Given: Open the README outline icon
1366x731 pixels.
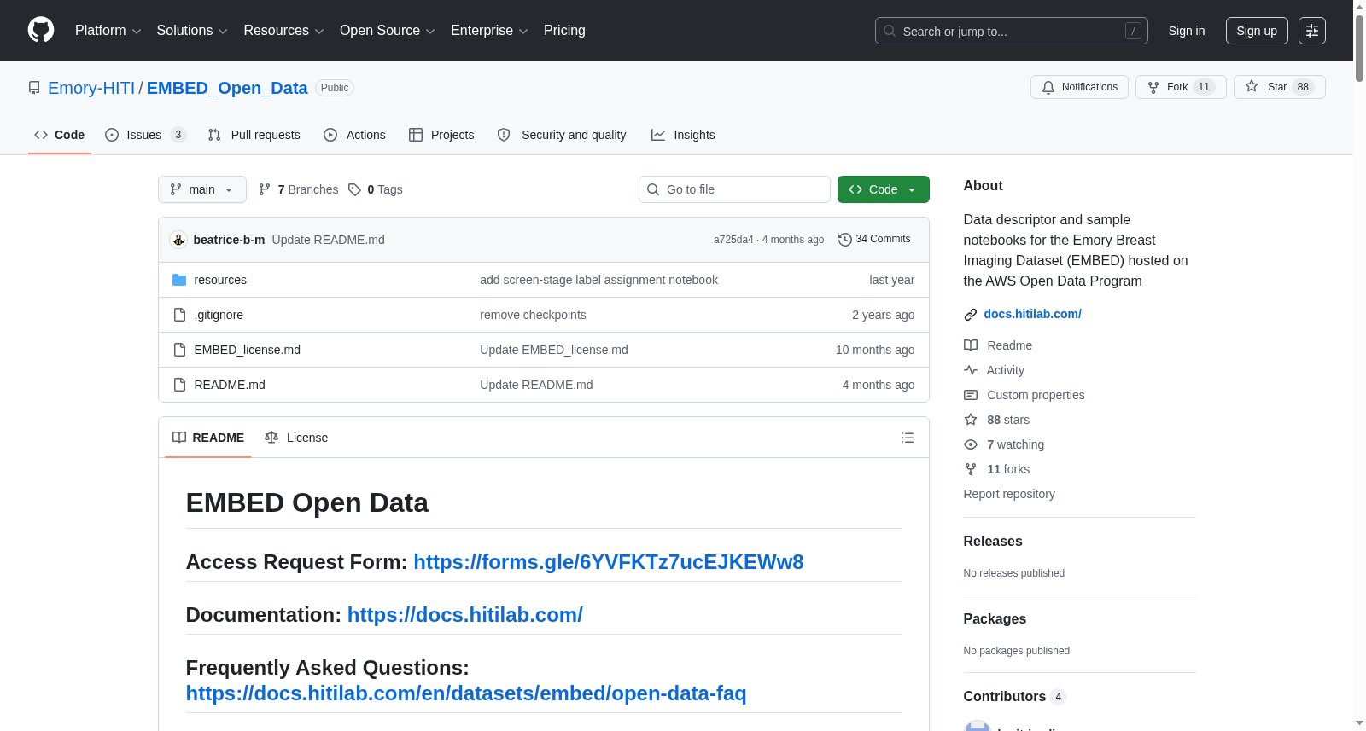Looking at the screenshot, I should pyautogui.click(x=908, y=438).
